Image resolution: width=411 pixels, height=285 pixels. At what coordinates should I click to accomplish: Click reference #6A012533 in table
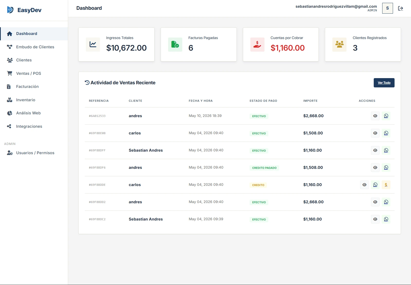click(x=97, y=116)
